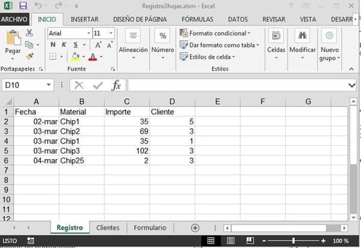
Task: Click the 100 % zoom level
Action: click(x=341, y=241)
